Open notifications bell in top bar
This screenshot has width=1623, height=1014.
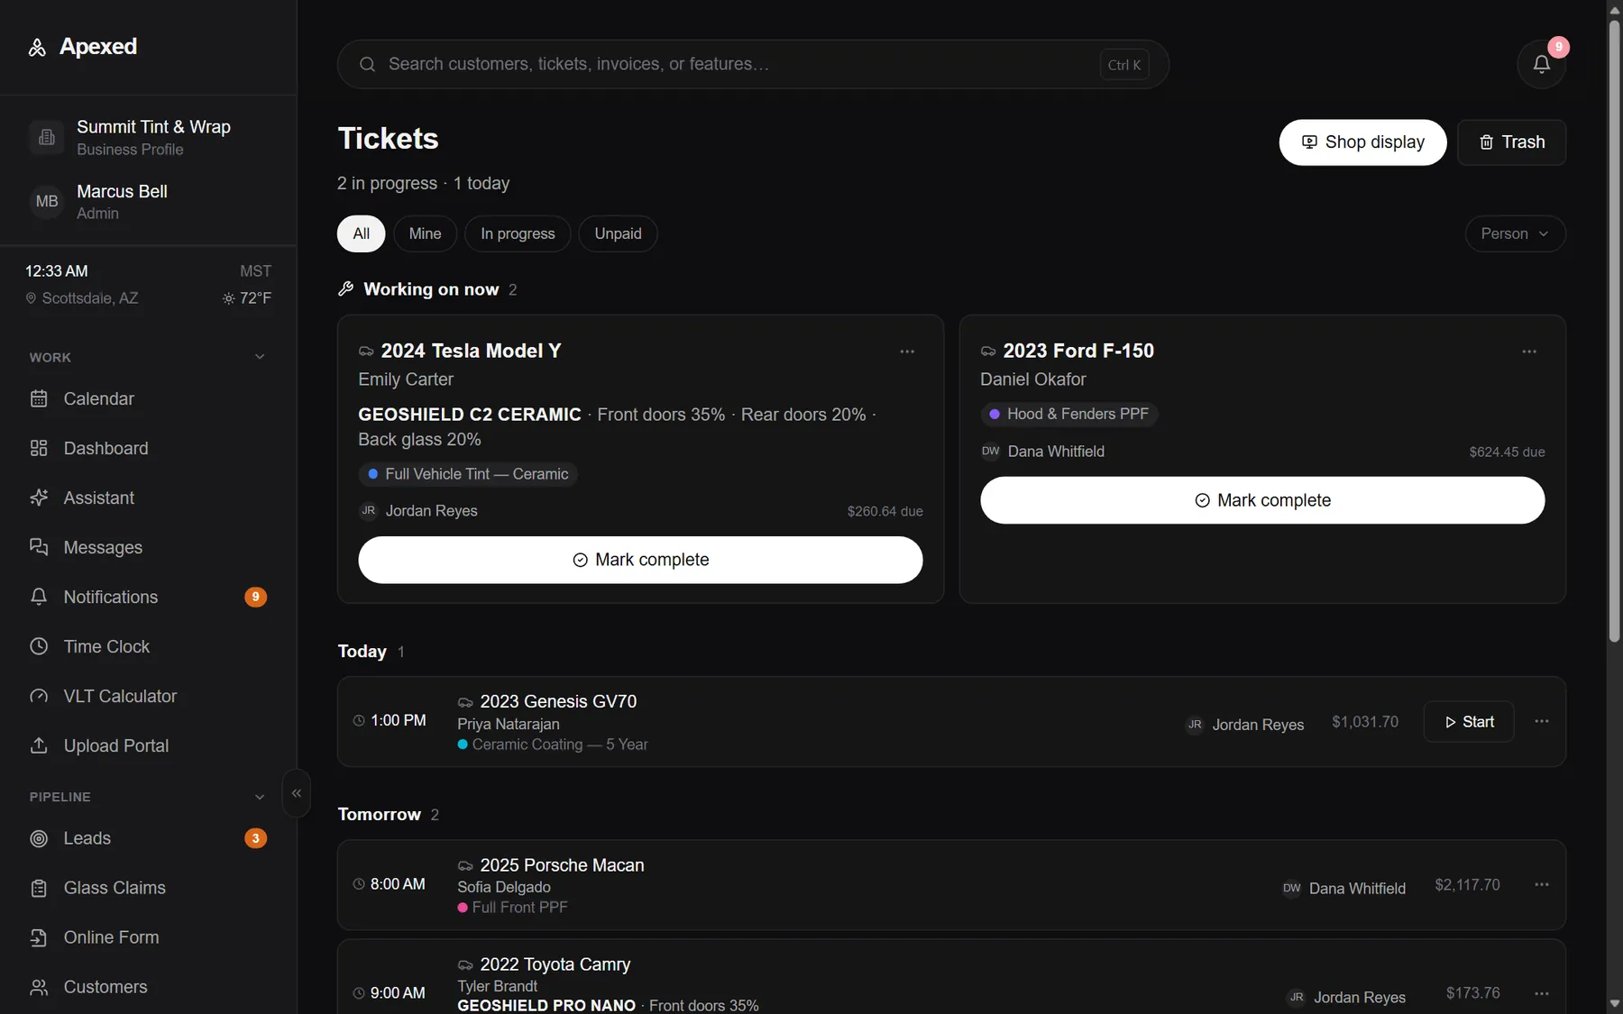1541,64
